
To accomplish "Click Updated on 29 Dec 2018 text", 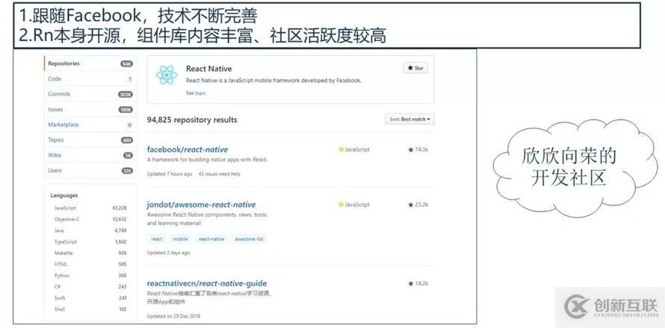I will point(174,316).
